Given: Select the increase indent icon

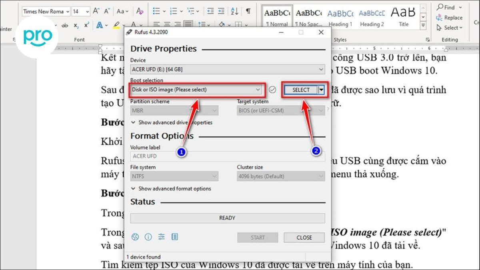Looking at the screenshot, I should coord(220,11).
